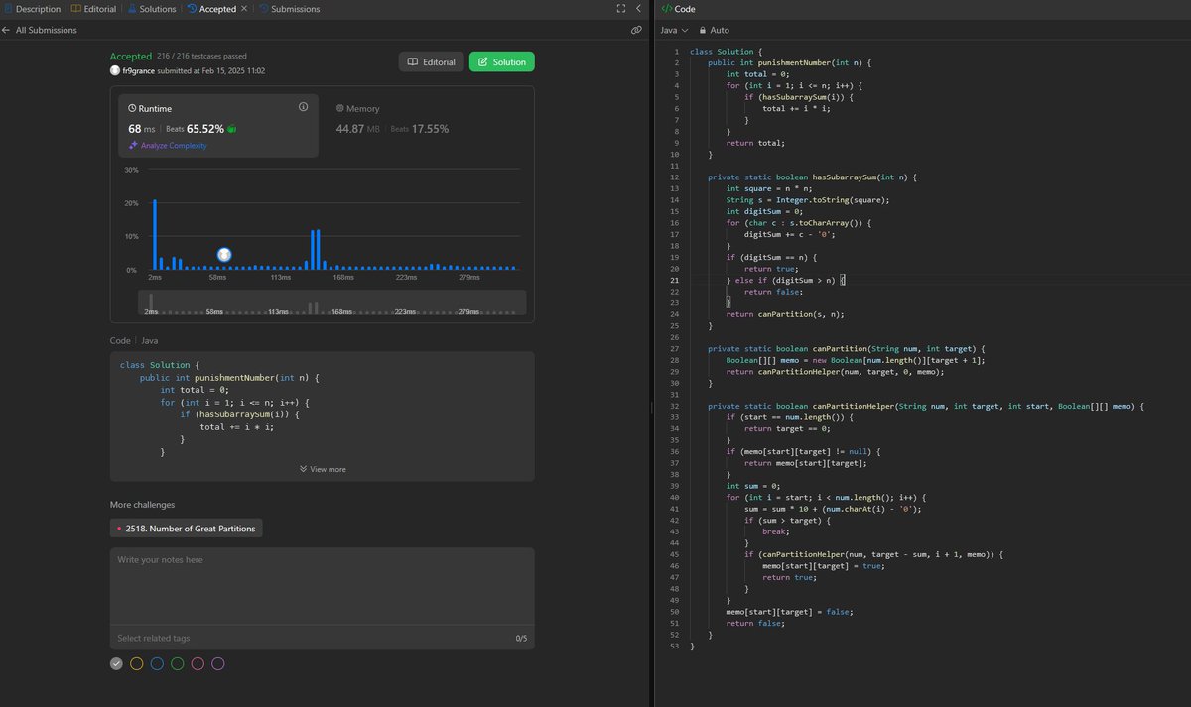Choose the purple color tag

click(x=218, y=663)
